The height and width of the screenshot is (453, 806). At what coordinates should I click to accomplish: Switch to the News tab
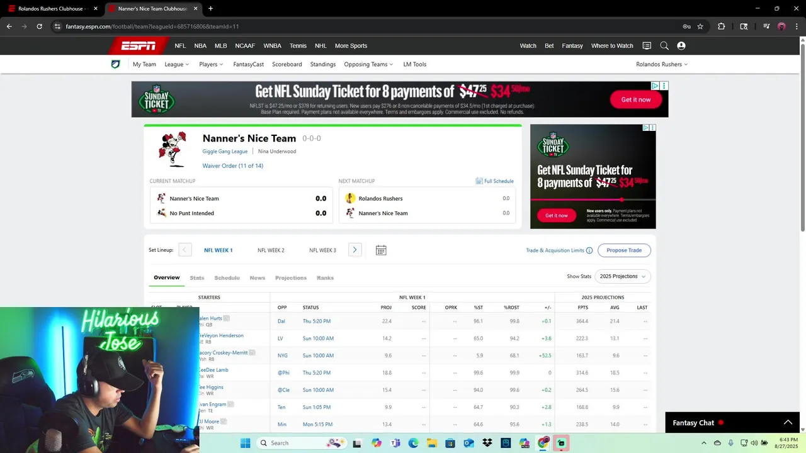pyautogui.click(x=258, y=277)
